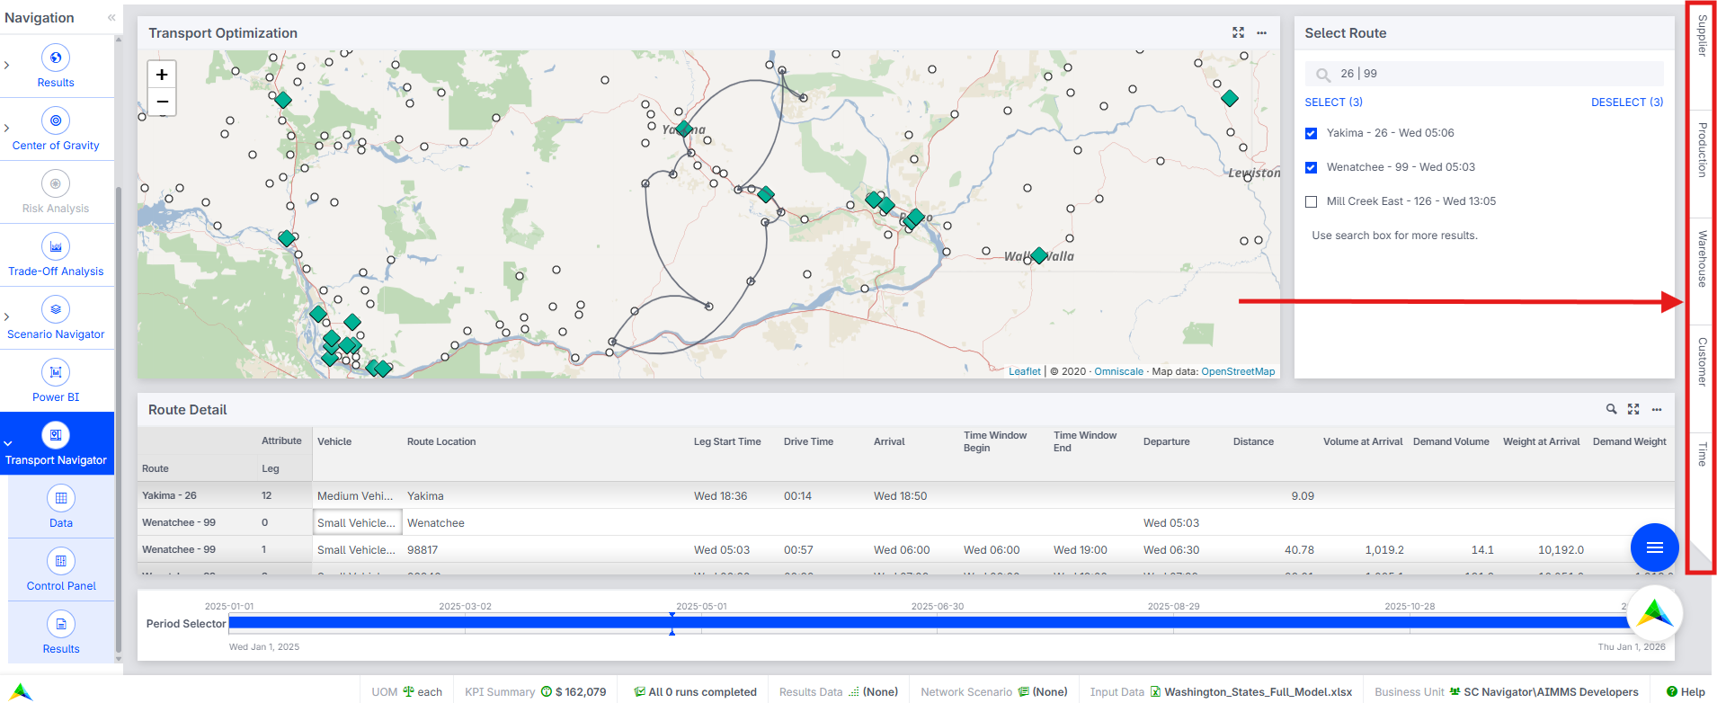Open the OpenStreetMap attribution link
1717x703 pixels.
coord(1238,371)
